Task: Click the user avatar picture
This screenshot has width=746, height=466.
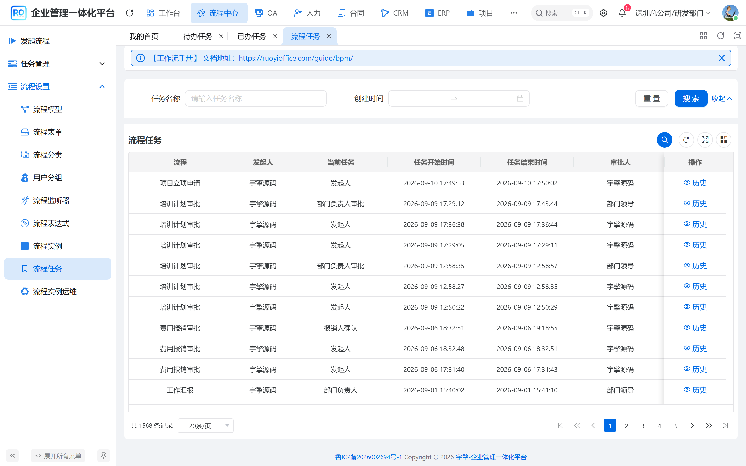Action: tap(730, 13)
